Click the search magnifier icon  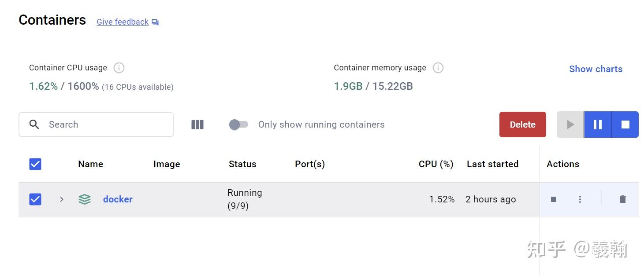click(34, 124)
